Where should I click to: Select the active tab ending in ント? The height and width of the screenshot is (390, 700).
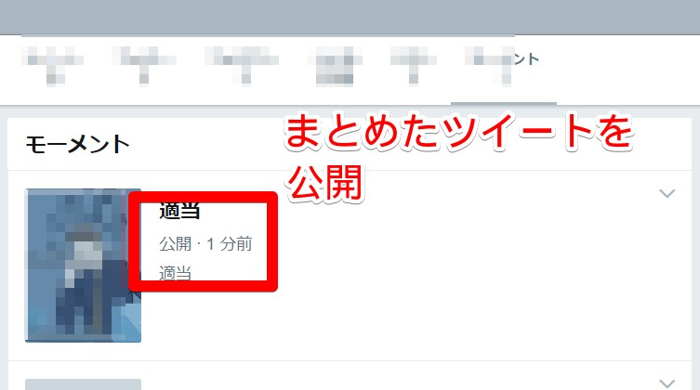(503, 67)
